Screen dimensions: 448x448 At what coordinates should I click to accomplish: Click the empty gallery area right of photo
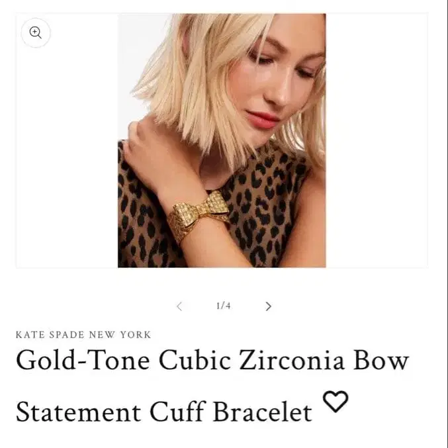[x=377, y=140]
